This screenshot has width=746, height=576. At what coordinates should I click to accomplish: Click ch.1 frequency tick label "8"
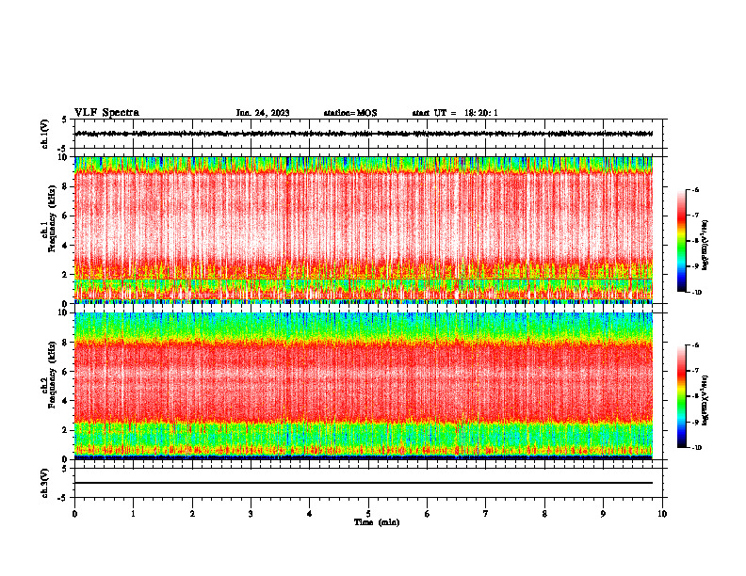(65, 186)
